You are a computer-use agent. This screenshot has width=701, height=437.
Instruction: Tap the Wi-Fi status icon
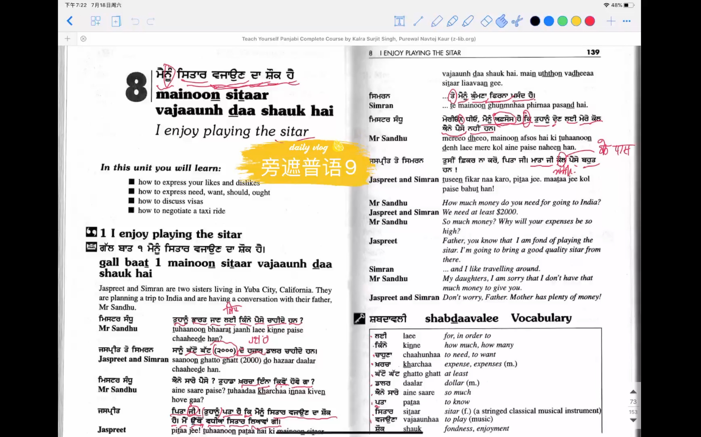pyautogui.click(x=606, y=5)
